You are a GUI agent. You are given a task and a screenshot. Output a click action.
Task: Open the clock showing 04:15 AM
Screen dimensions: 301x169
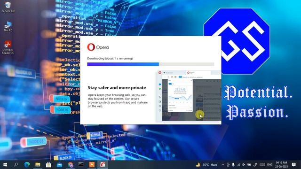coord(281,165)
